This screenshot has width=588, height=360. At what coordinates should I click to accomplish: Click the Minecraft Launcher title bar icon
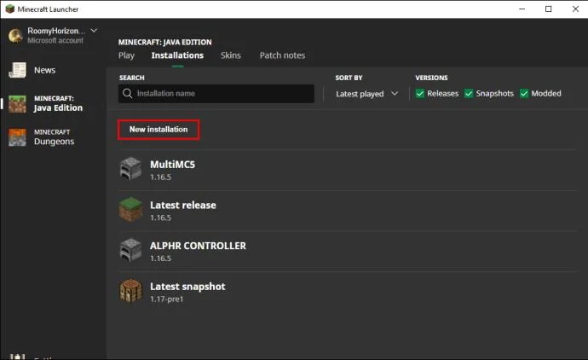[10, 9]
